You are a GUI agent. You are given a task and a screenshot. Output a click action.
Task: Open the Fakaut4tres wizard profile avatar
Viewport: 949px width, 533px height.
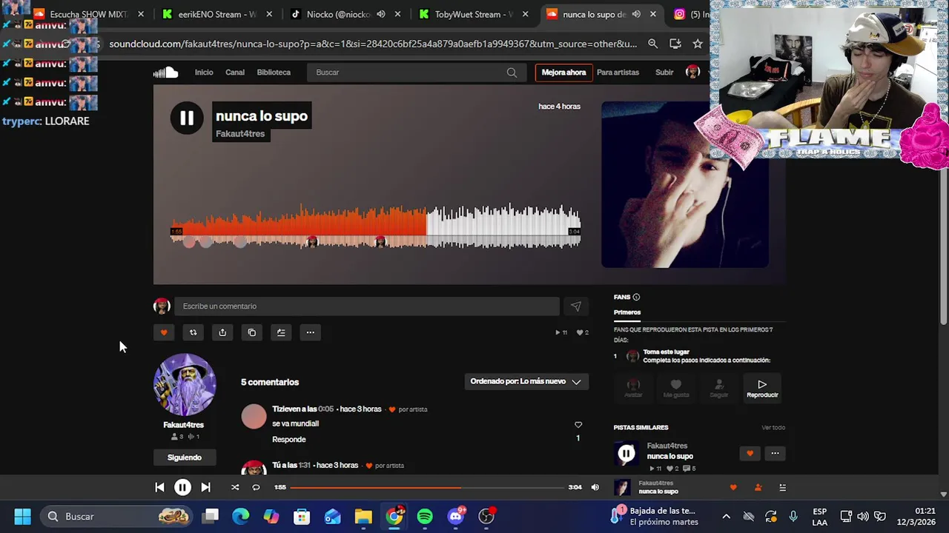[185, 384]
